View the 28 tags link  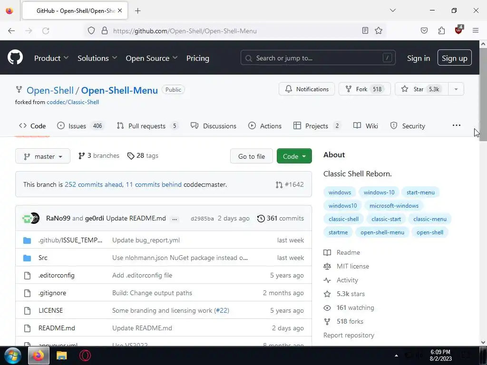click(x=143, y=155)
